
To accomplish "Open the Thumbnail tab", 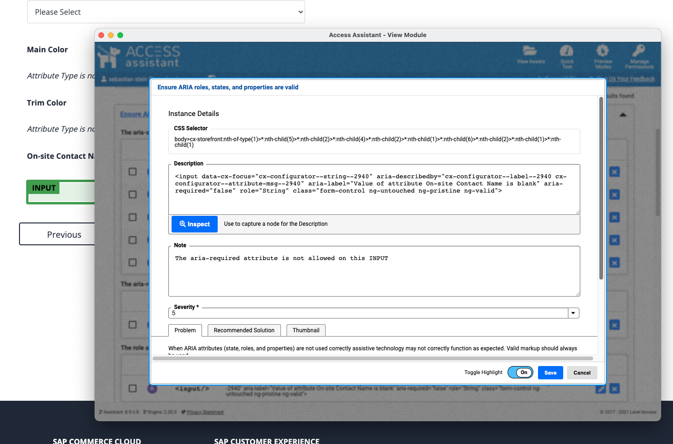I will pyautogui.click(x=306, y=330).
